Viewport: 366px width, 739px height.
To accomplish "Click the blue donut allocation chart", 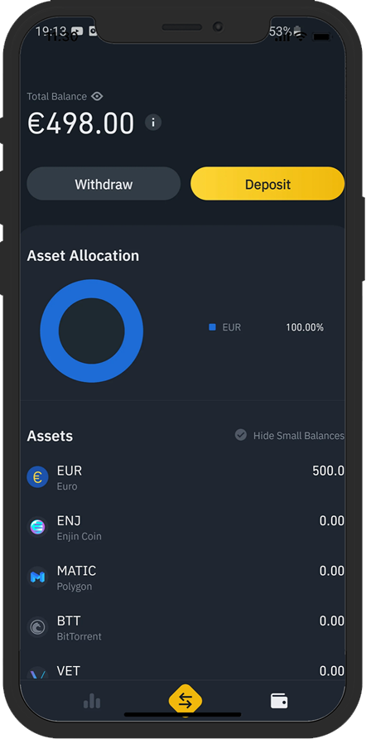I will [x=91, y=331].
